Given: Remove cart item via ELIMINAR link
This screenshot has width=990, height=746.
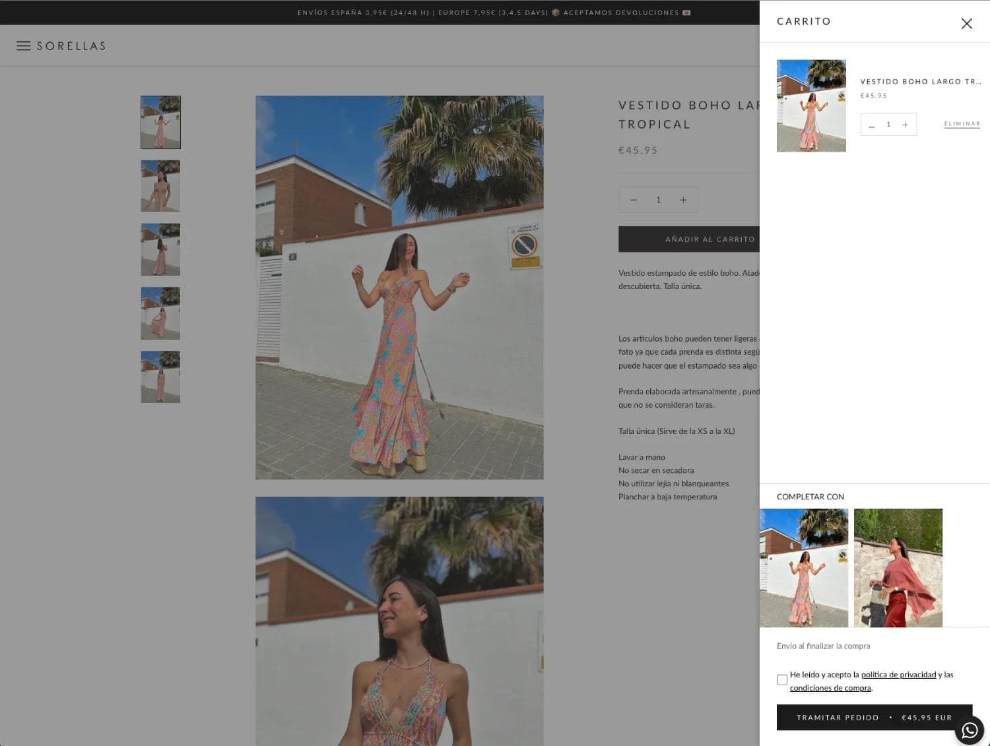Looking at the screenshot, I should click(x=962, y=123).
